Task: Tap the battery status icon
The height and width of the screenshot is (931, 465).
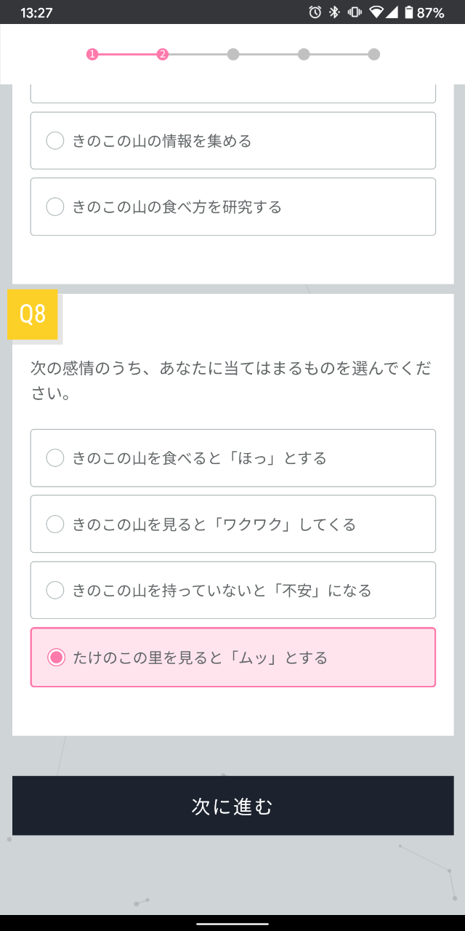Action: [x=409, y=12]
